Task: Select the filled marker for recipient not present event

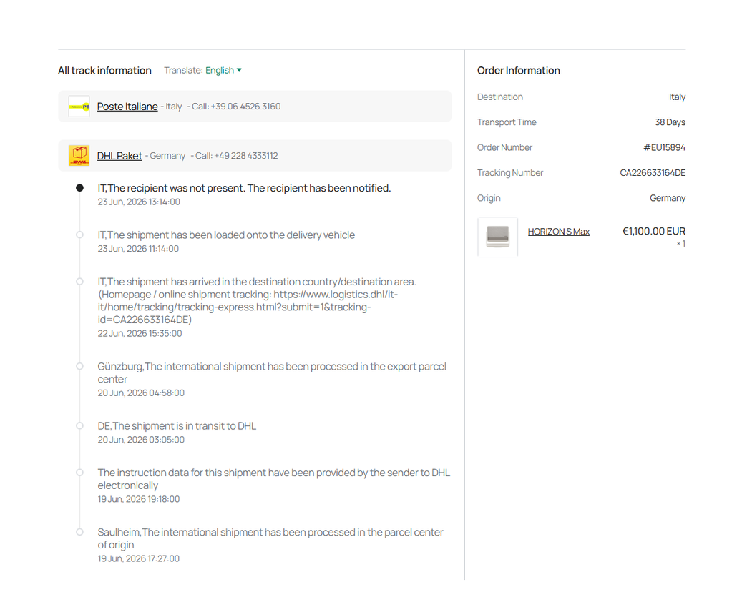Action: [80, 188]
